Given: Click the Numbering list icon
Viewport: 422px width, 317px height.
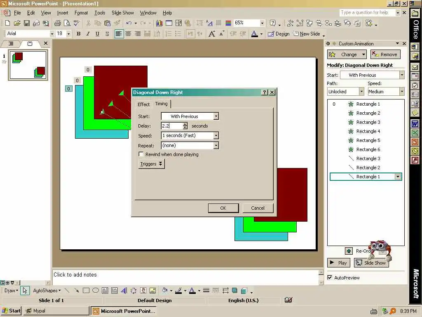Looking at the screenshot, I should click(x=169, y=34).
